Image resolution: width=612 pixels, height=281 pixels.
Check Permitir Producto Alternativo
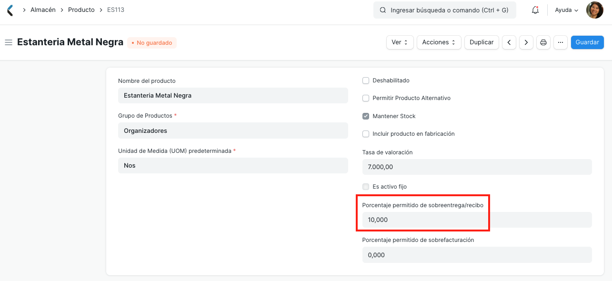(366, 98)
